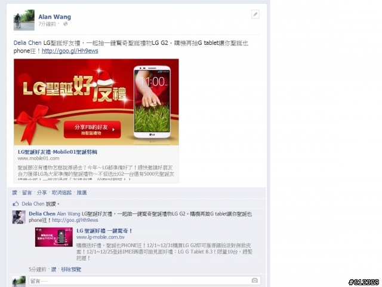Click 取消追蹤 to unfollow post
Screen dimensions: 382x287
[x=61, y=193]
